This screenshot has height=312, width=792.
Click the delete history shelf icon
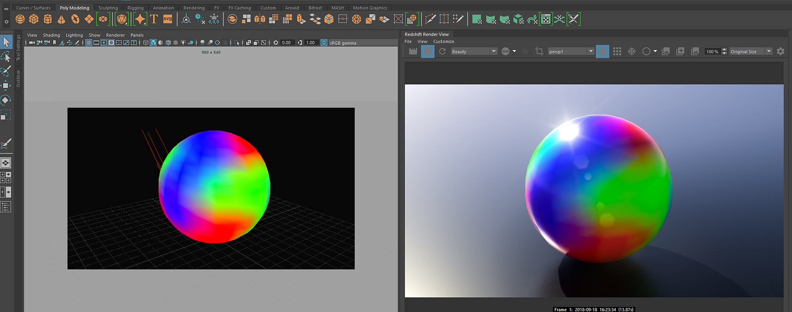click(x=200, y=19)
